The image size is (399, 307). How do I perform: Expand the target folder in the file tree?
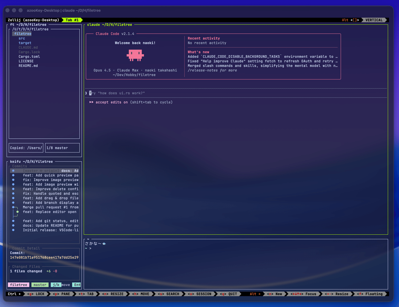(x=25, y=43)
